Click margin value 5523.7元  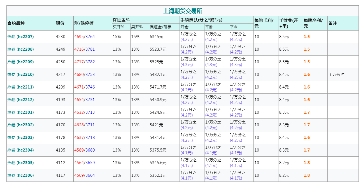click(158, 49)
